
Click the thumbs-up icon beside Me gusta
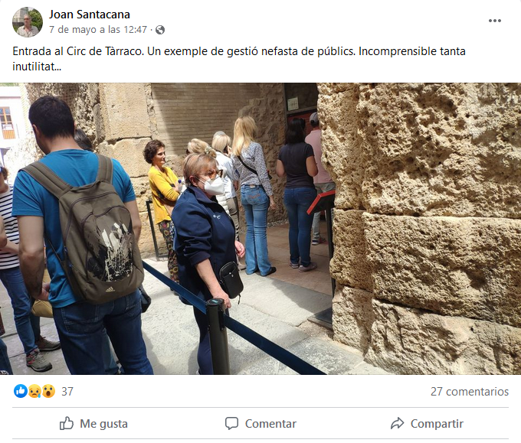click(x=67, y=423)
